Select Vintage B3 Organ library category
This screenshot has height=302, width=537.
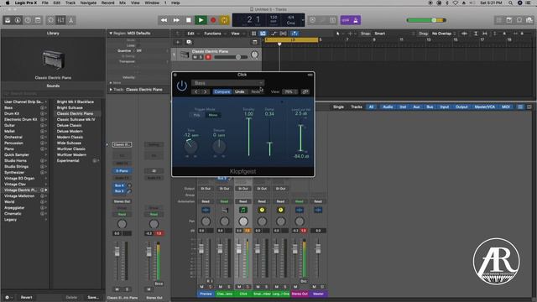19,179
